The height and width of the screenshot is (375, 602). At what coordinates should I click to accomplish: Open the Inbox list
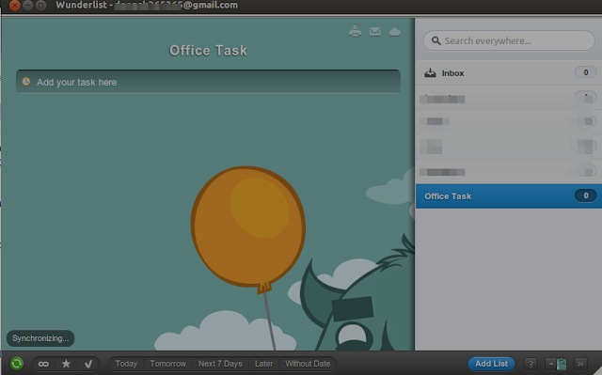click(508, 72)
